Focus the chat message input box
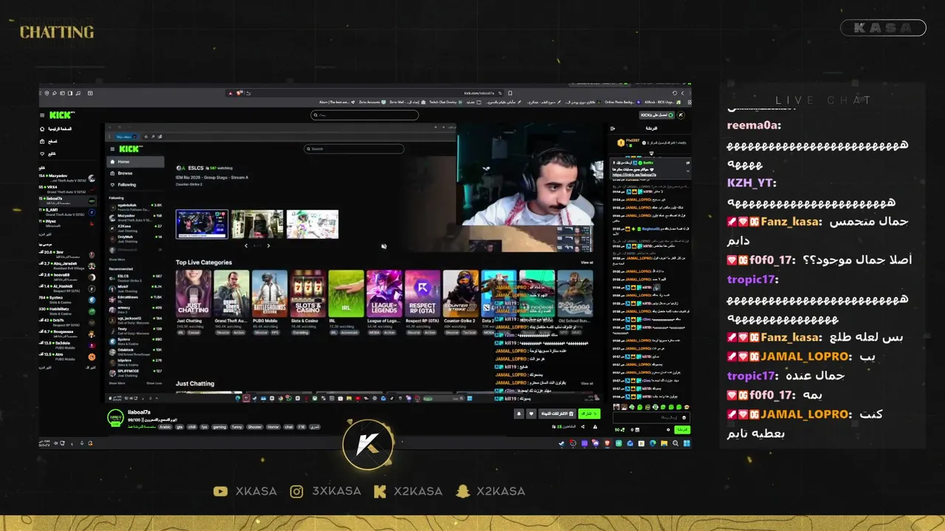This screenshot has height=531, width=945. 651,417
